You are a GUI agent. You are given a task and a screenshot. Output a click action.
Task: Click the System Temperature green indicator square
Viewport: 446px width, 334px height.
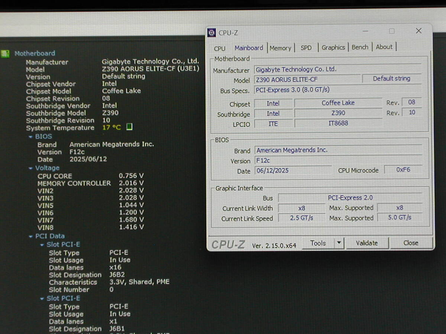tap(129, 127)
